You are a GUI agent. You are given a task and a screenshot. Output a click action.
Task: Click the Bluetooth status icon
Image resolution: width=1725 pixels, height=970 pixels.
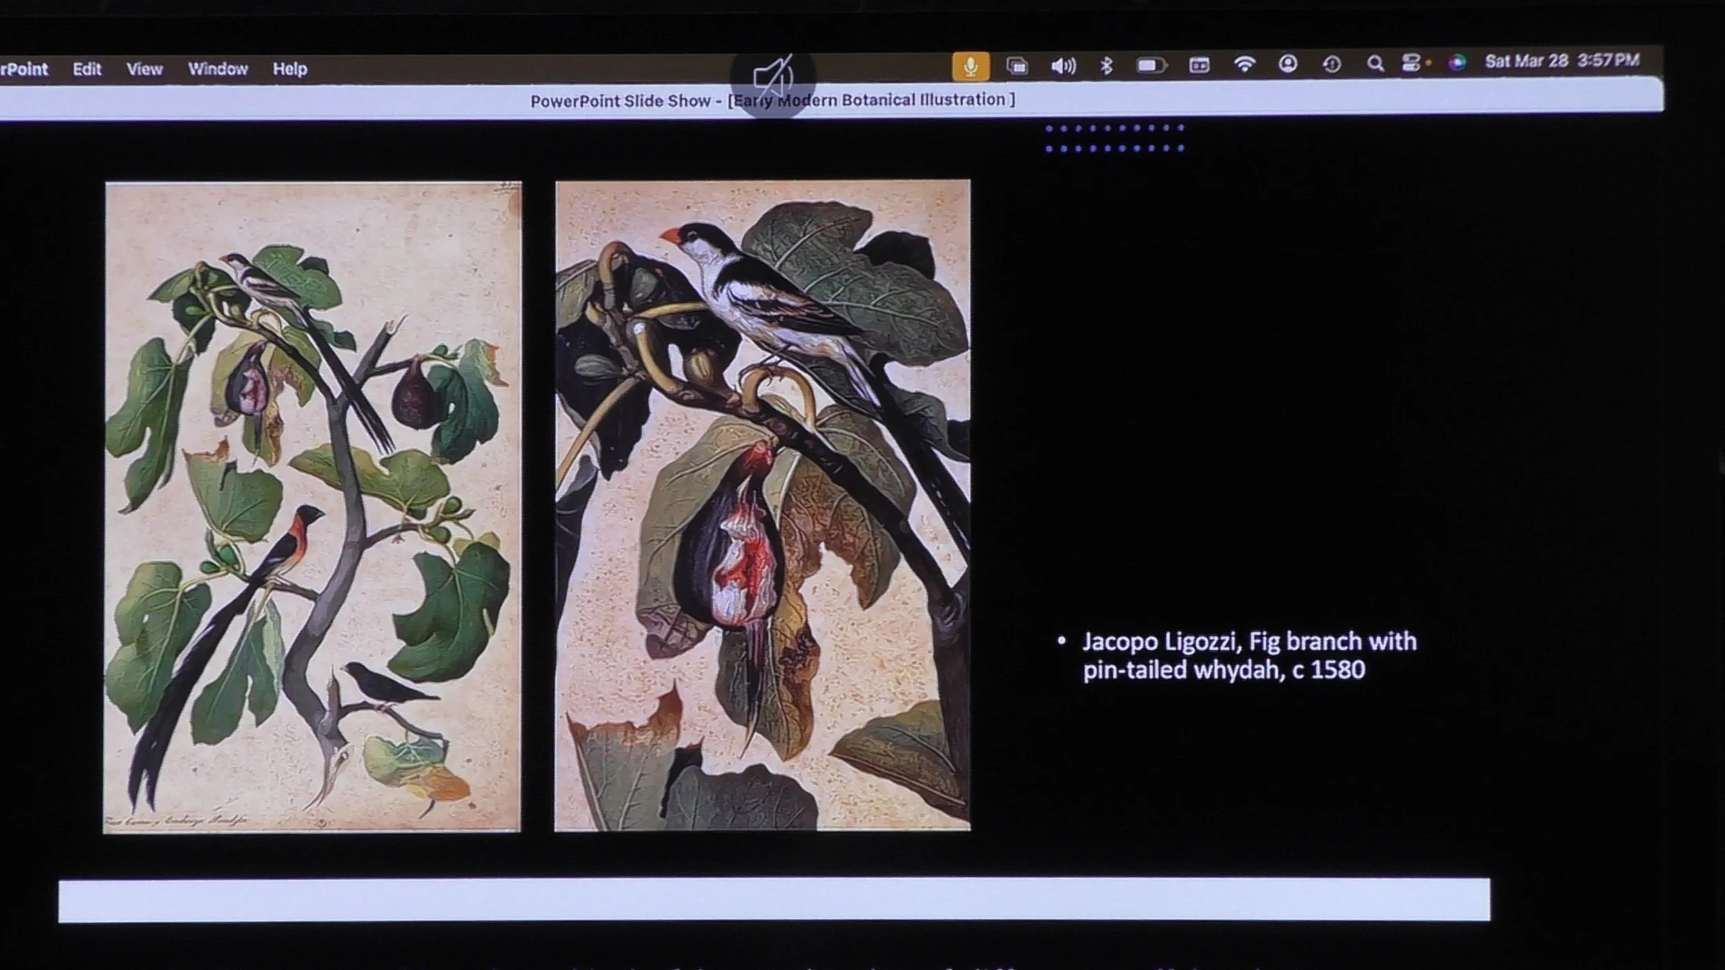coord(1106,66)
